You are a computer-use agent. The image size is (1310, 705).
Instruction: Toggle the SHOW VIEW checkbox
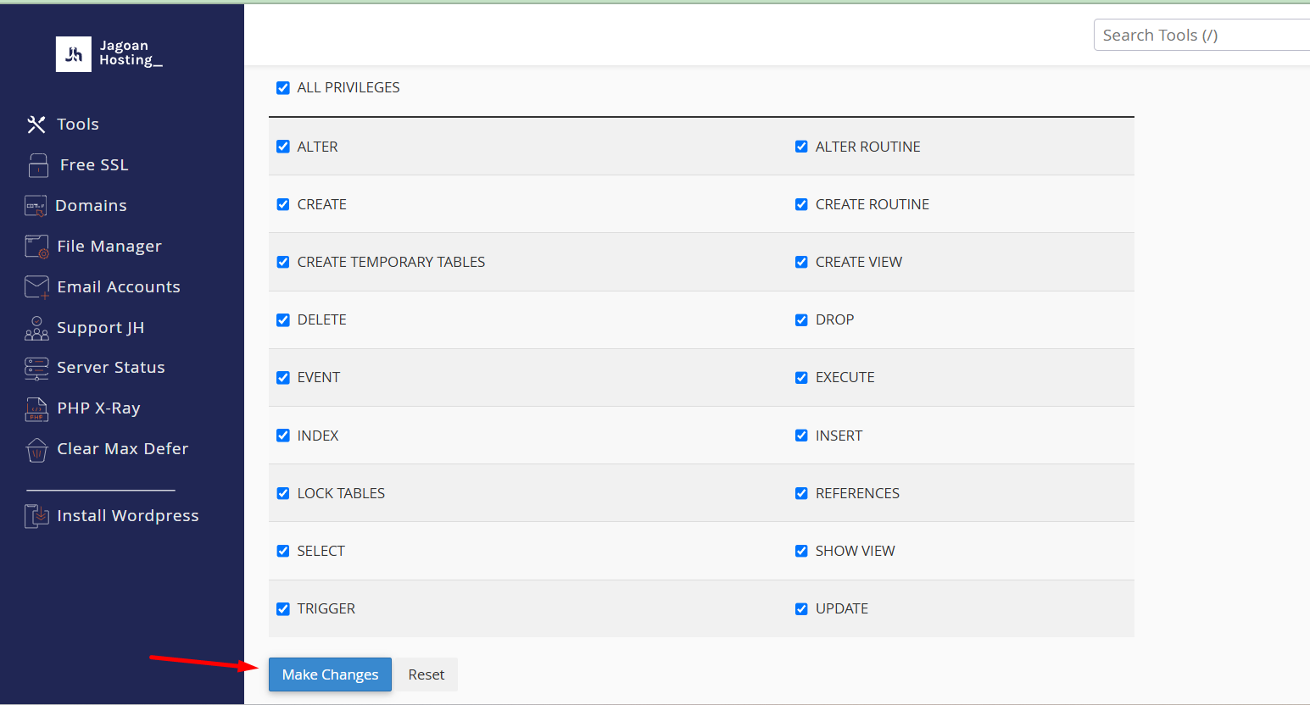point(801,551)
